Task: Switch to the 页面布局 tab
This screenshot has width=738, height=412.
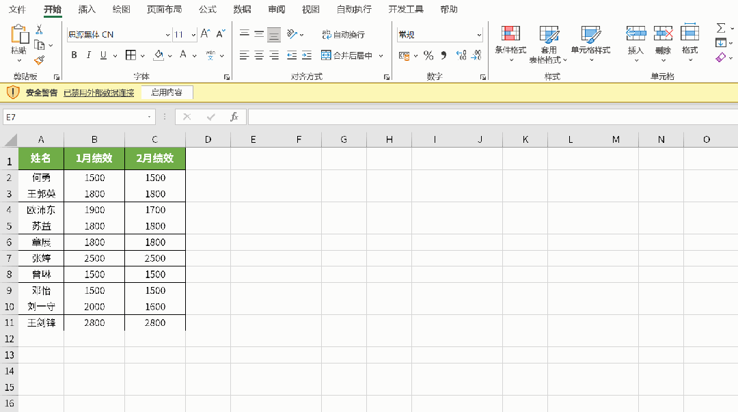Action: 164,10
